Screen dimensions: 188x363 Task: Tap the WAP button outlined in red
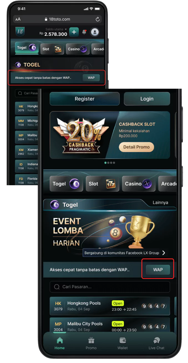click(x=158, y=269)
